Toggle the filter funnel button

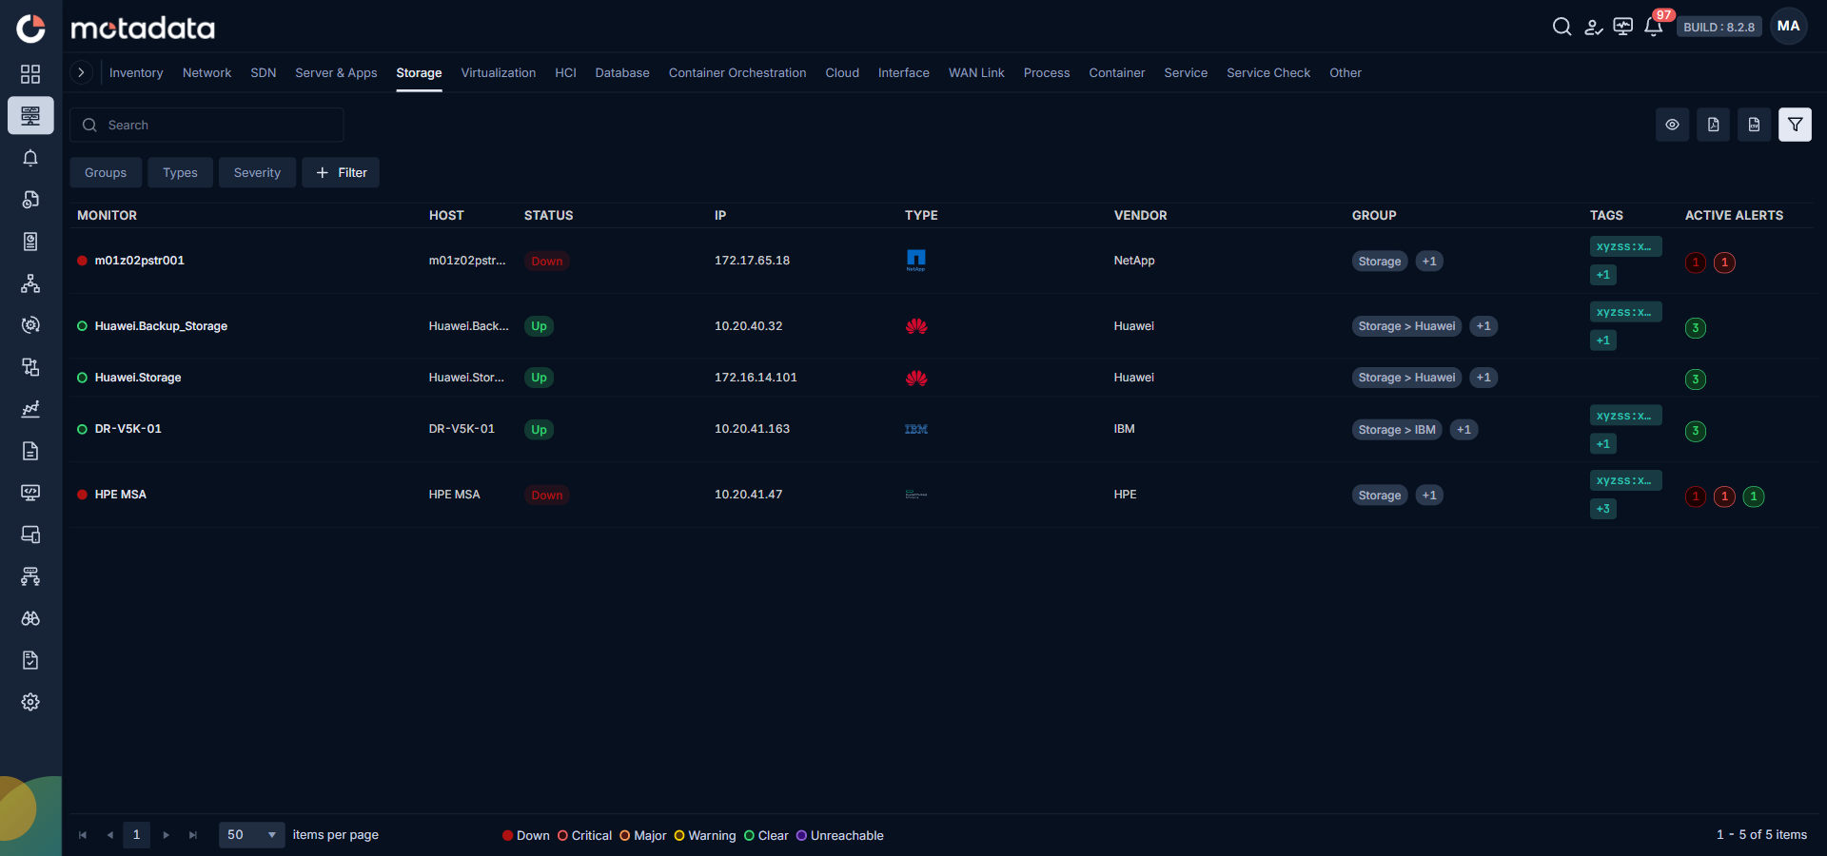click(1795, 125)
